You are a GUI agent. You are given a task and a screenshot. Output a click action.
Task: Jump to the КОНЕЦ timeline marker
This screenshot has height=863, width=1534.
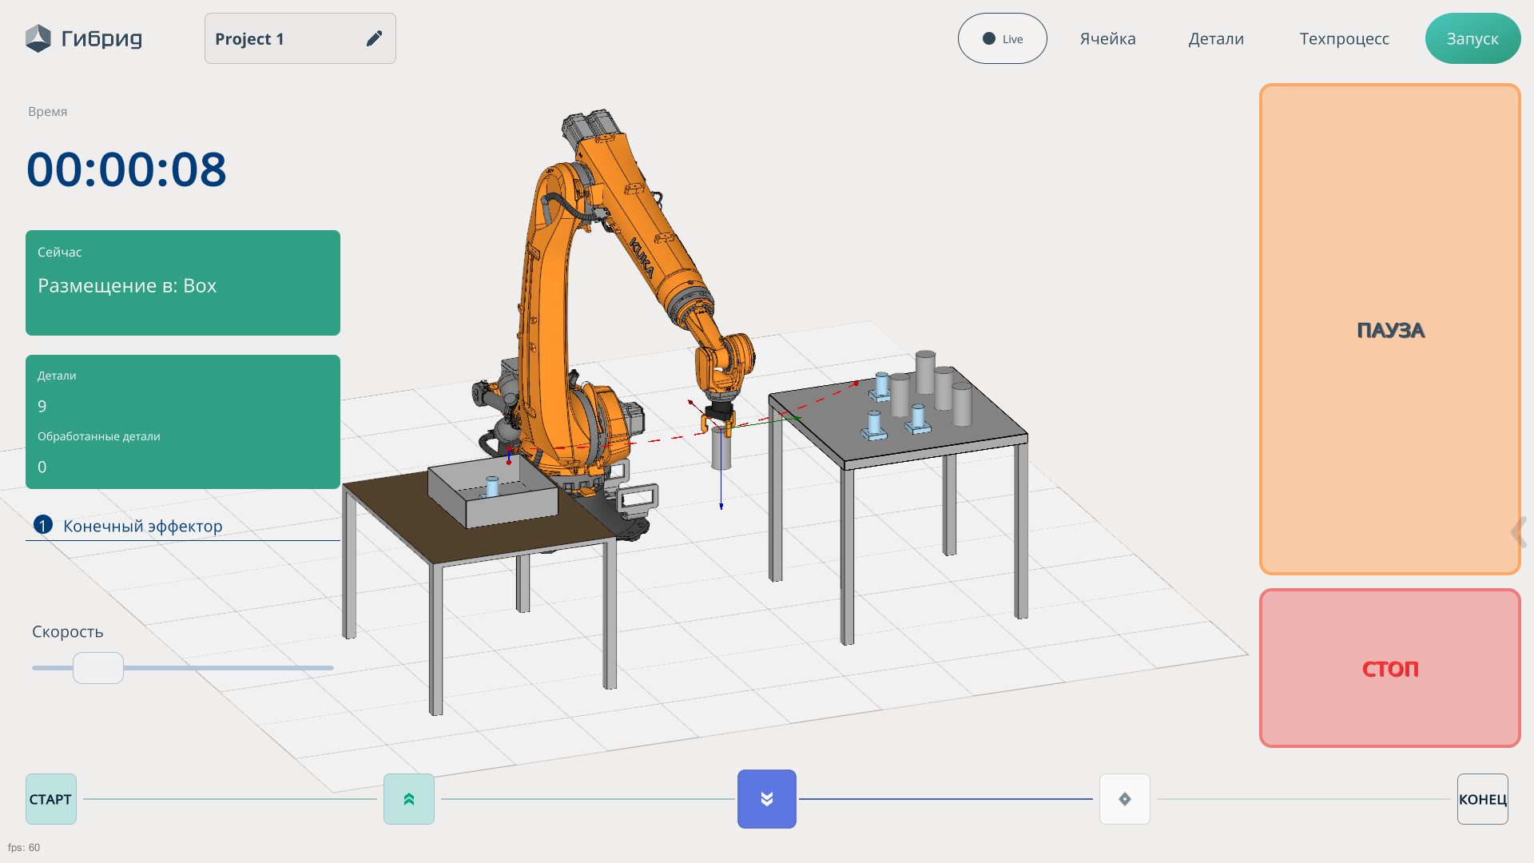click(1482, 799)
